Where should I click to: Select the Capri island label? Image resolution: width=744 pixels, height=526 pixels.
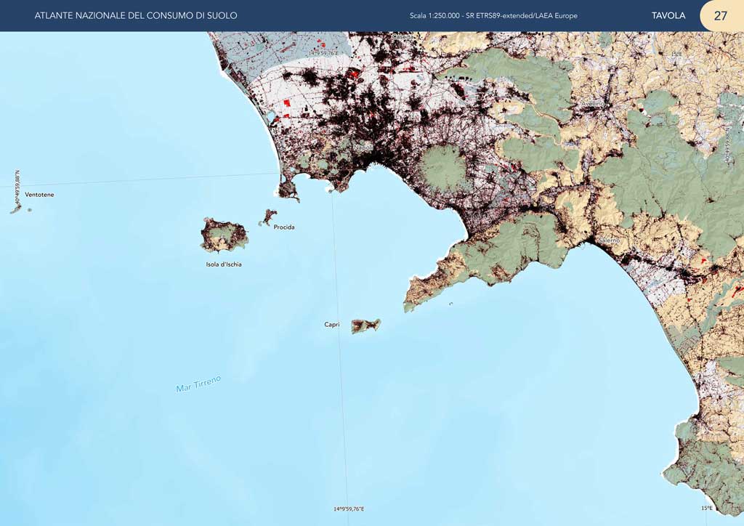tap(331, 325)
